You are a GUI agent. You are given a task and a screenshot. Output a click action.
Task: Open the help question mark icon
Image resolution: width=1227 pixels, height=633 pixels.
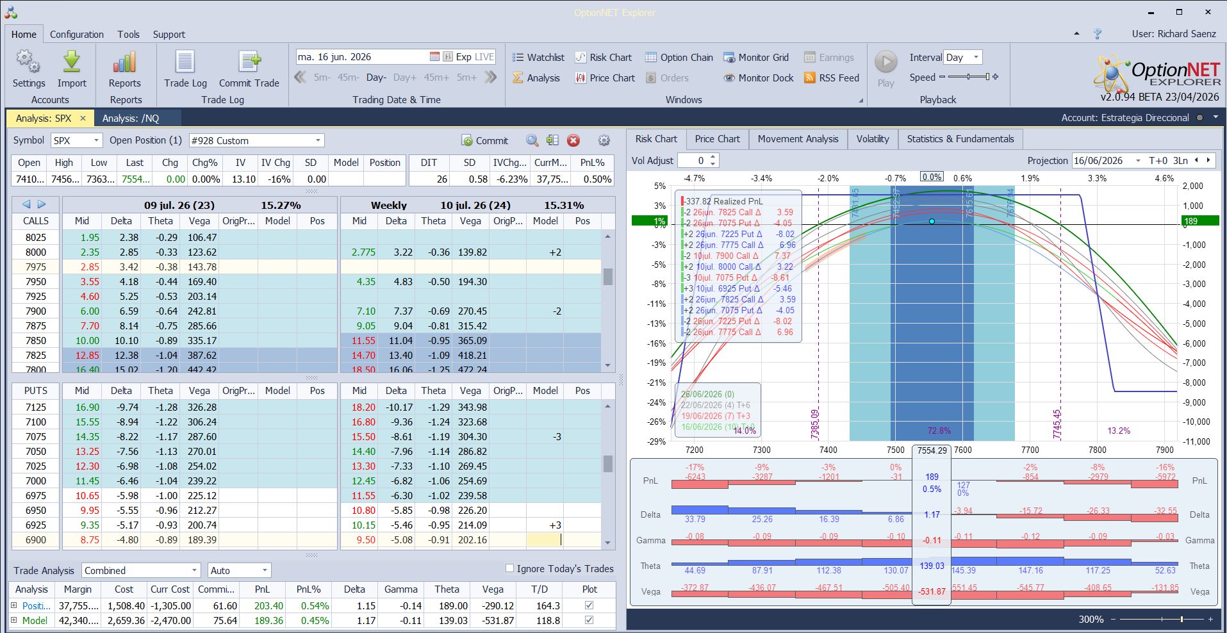point(1098,34)
